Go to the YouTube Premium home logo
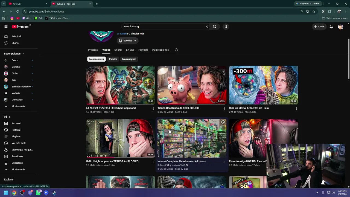This screenshot has height=197, width=350. click(20, 27)
